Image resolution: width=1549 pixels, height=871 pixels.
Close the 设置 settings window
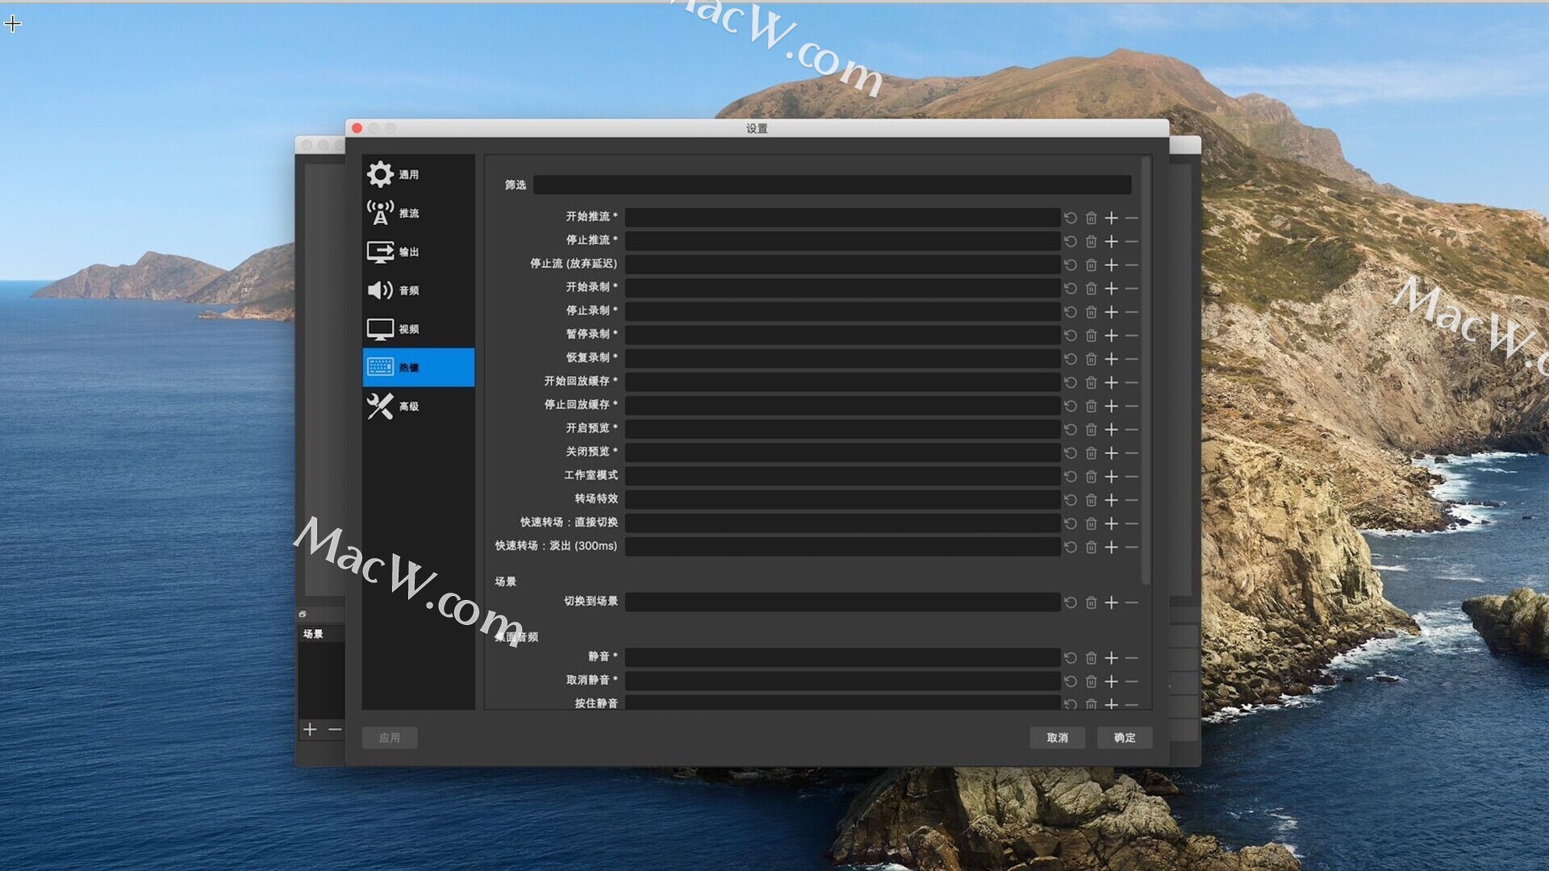pyautogui.click(x=357, y=128)
